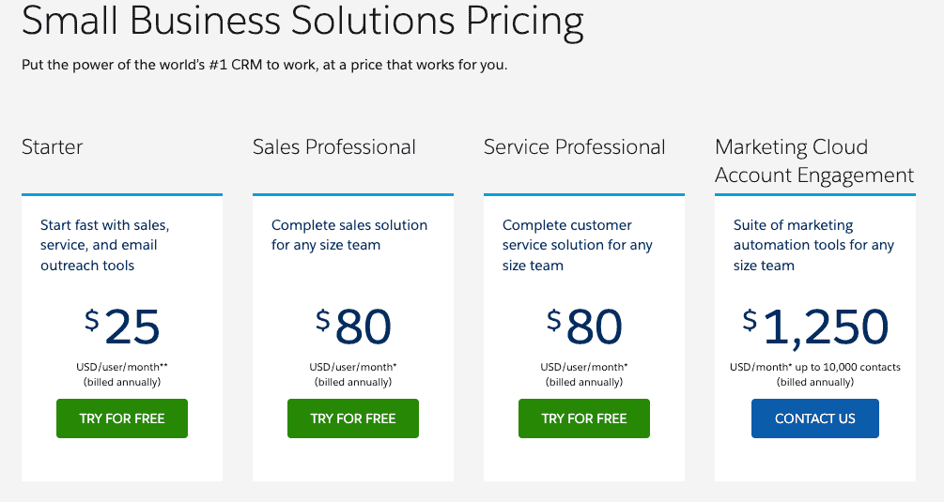Start free trial for Sales Professional
Image resolution: width=944 pixels, height=502 pixels.
(353, 418)
